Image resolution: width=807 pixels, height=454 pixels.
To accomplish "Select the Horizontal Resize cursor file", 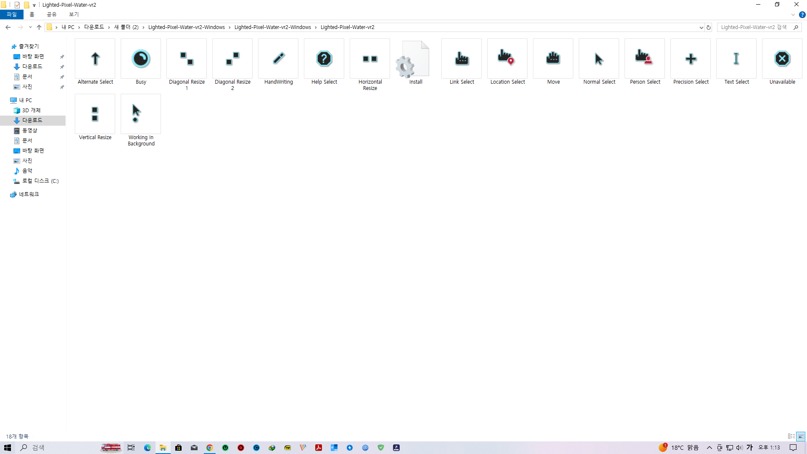I will [x=370, y=65].
